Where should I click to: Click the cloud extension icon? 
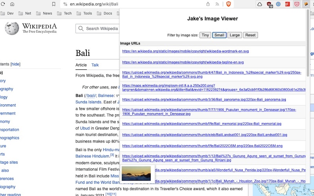(x=259, y=4)
